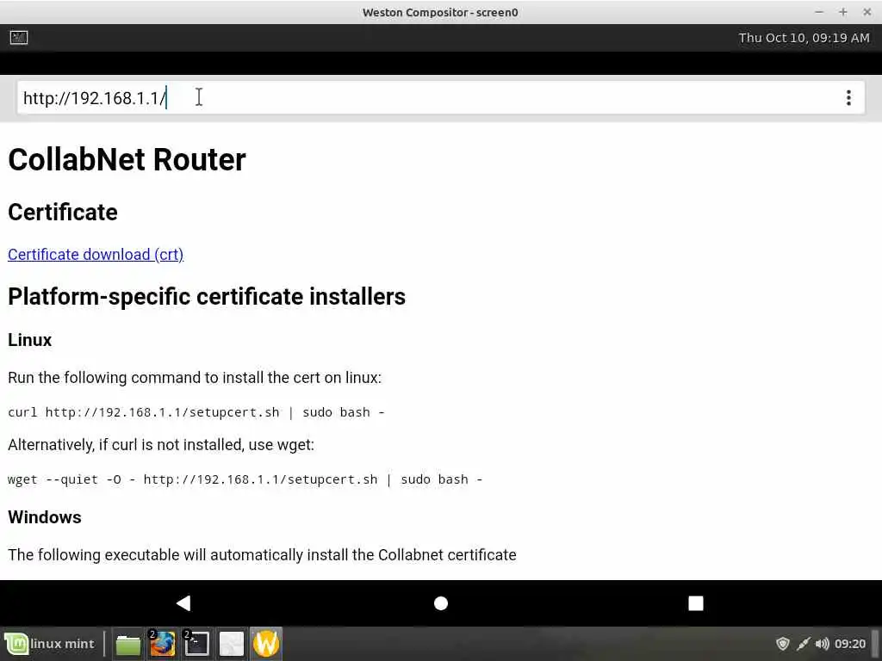
Task: Open the security shield tray icon
Action: pyautogui.click(x=782, y=644)
